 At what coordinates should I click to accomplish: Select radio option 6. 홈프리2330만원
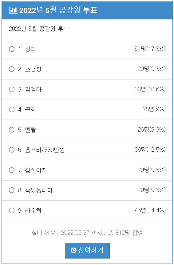[12, 150]
